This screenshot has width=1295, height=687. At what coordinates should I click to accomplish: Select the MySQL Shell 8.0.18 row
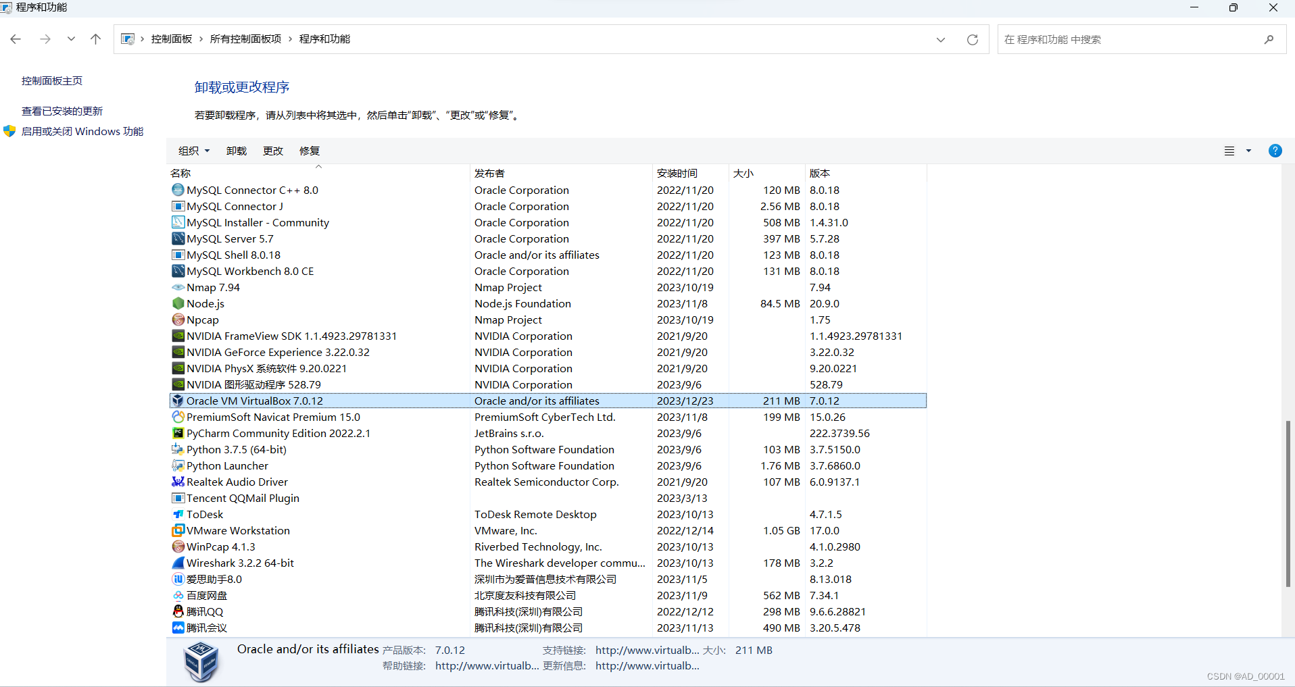point(547,255)
